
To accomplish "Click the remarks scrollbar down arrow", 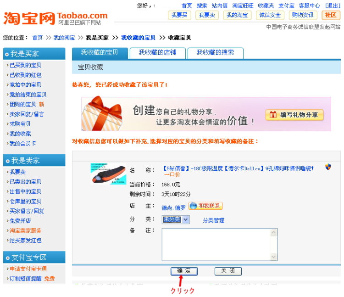I will (273, 258).
